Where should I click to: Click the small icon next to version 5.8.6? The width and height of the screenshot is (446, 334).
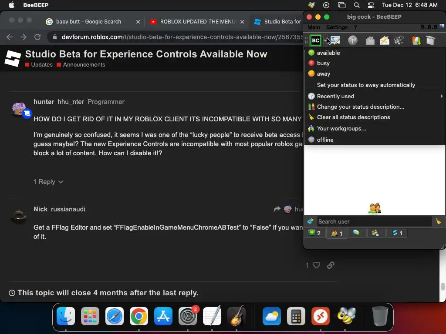pos(442,26)
